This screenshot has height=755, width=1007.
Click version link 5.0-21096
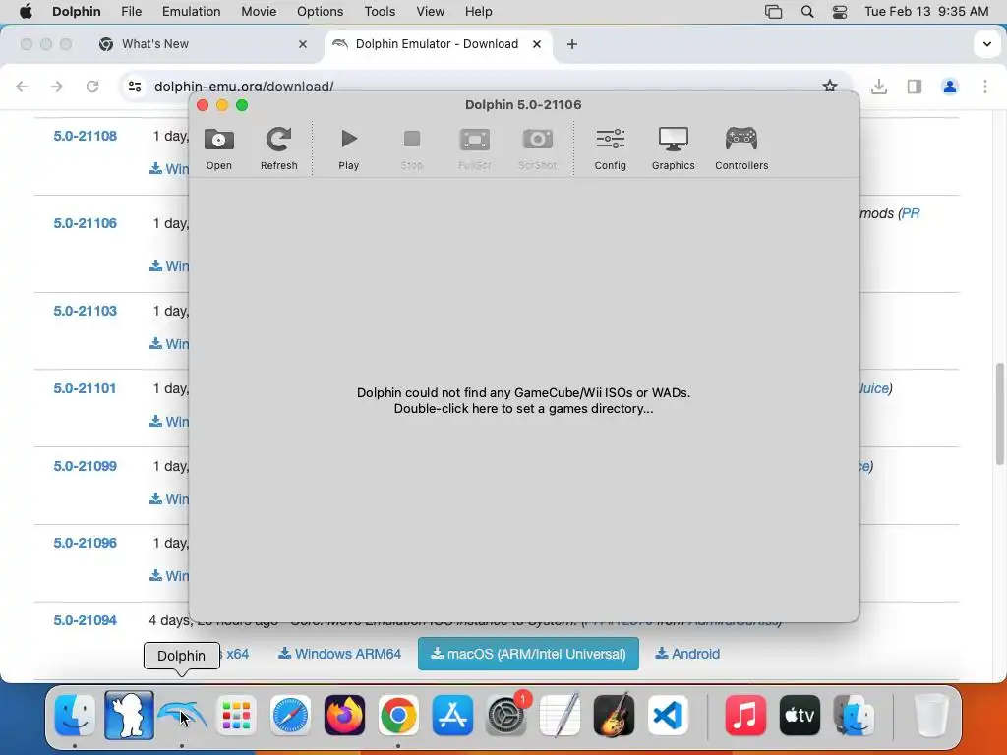85,543
